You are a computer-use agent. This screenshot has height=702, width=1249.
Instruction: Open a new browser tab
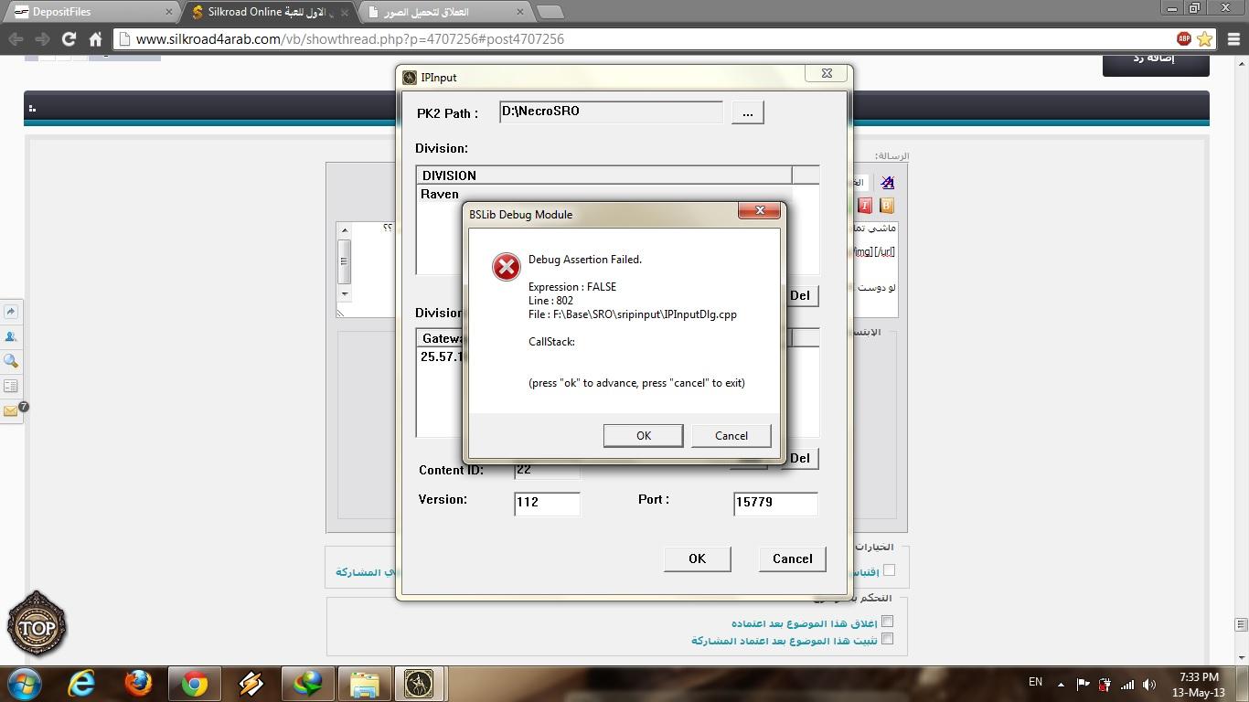(550, 12)
